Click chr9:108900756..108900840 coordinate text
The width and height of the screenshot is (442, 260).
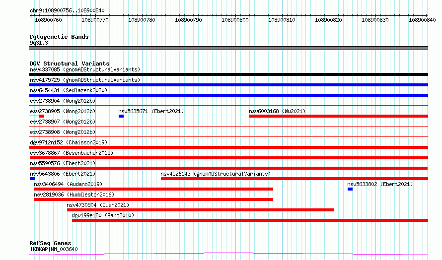tap(67, 10)
